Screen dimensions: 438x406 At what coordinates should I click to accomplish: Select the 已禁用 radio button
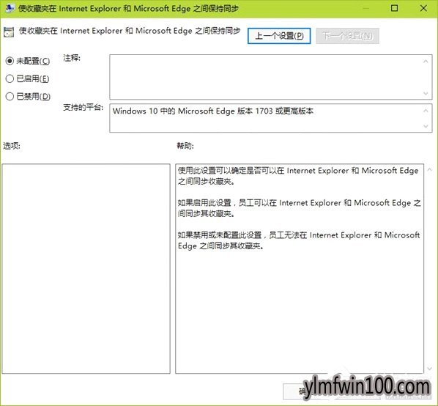point(10,97)
